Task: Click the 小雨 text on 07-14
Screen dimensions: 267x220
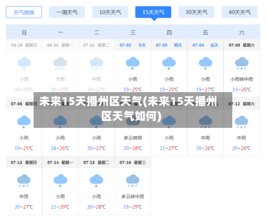Action: 60,197
